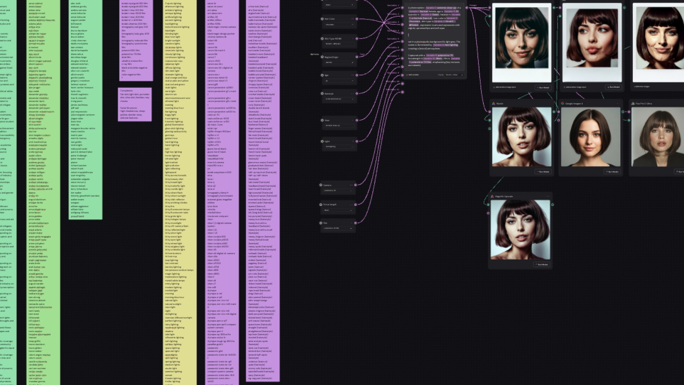Image resolution: width=684 pixels, height=385 pixels.
Task: Click the Camera node's purple output connector
Action: coord(356,185)
